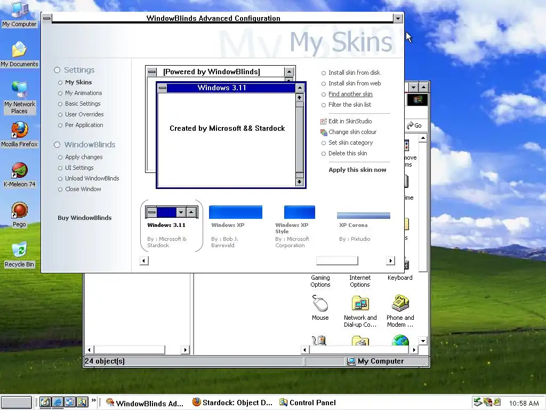Open UI Settings under WindowBlinds
The width and height of the screenshot is (546, 410).
[x=79, y=168]
